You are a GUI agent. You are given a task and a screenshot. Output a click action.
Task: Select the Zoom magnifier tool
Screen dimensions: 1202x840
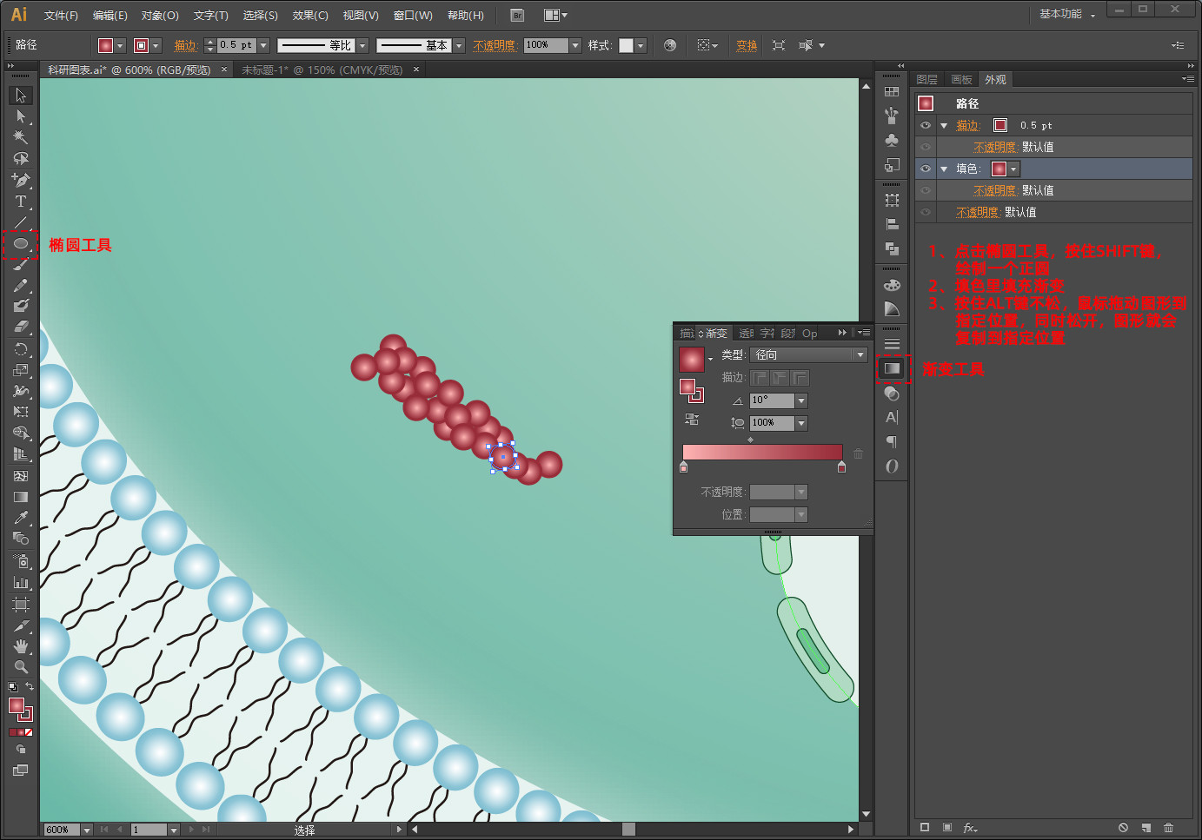point(21,667)
